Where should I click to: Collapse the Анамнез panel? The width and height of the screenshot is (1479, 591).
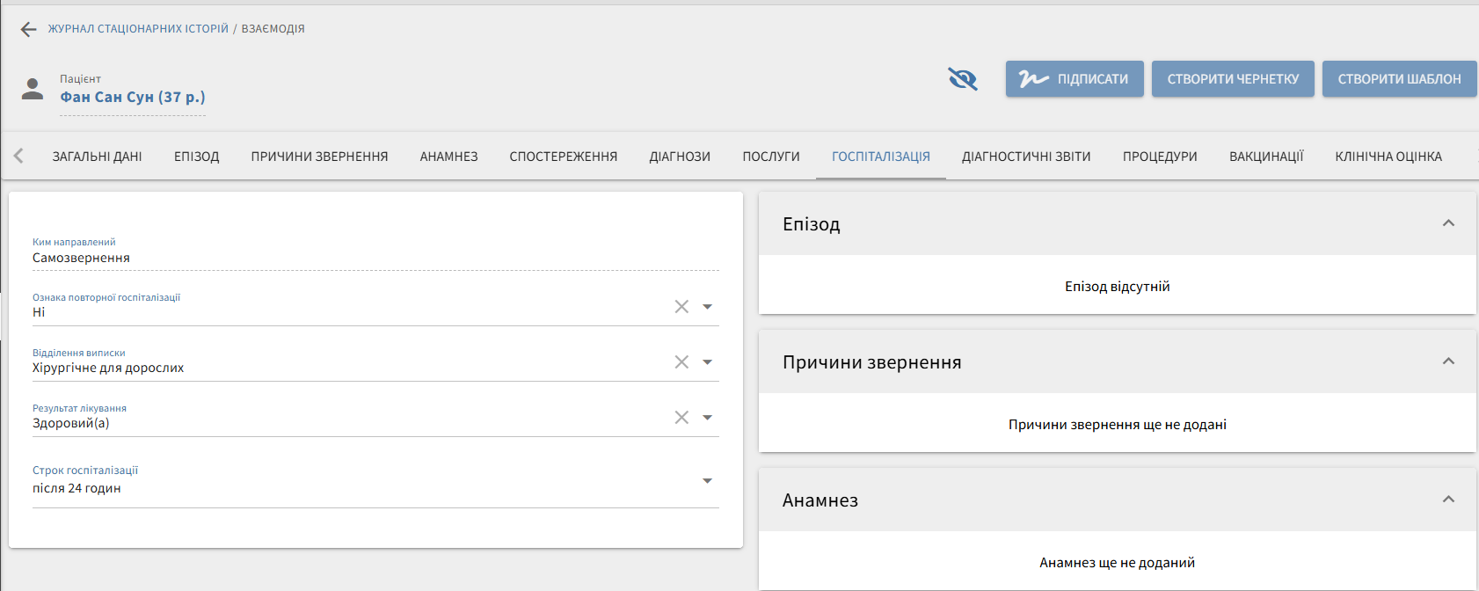pos(1448,500)
